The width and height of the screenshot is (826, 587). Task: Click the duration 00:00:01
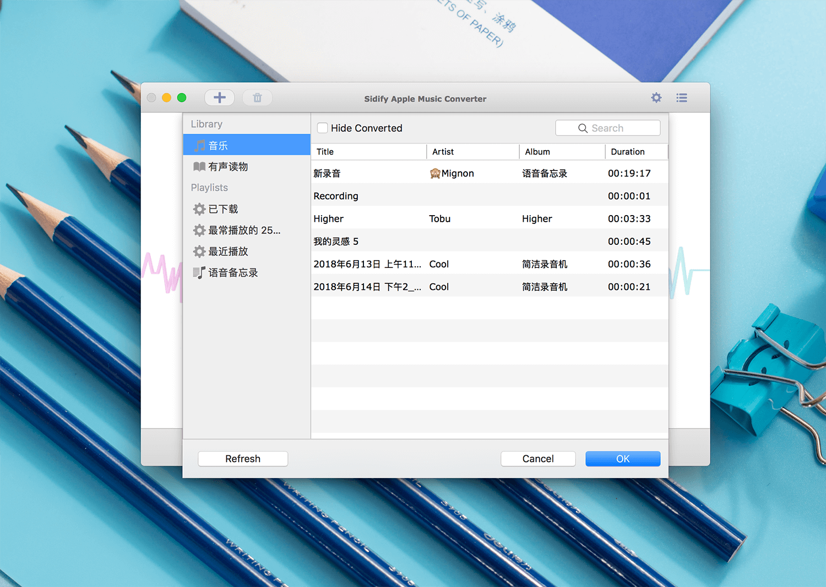pyautogui.click(x=629, y=196)
